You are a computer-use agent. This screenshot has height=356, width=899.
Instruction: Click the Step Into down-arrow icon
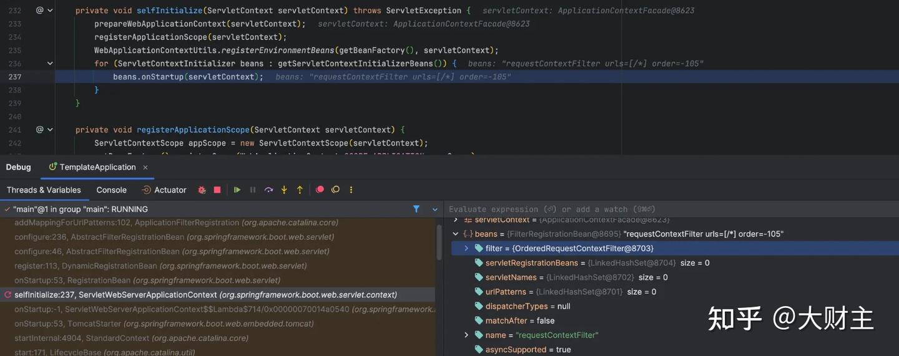coord(284,190)
